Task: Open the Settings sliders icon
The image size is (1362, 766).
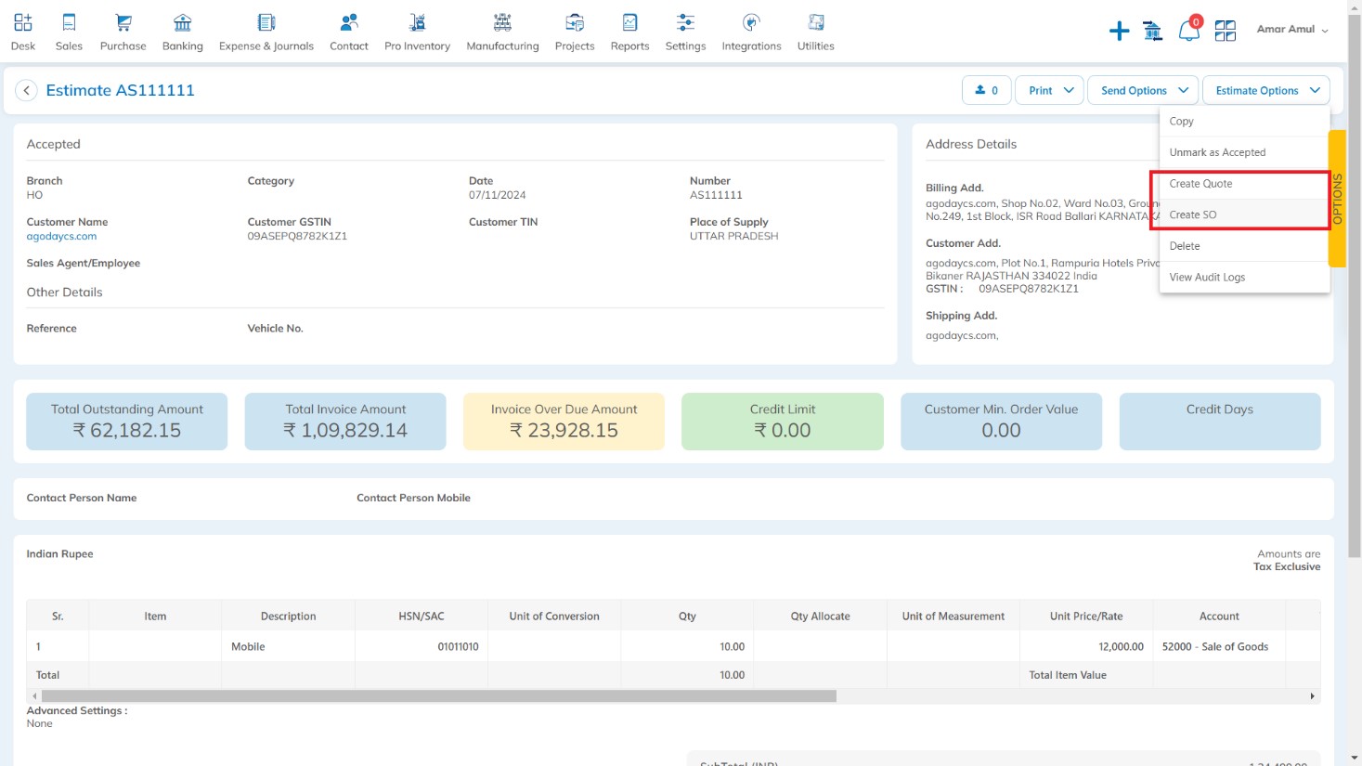Action: click(x=685, y=22)
